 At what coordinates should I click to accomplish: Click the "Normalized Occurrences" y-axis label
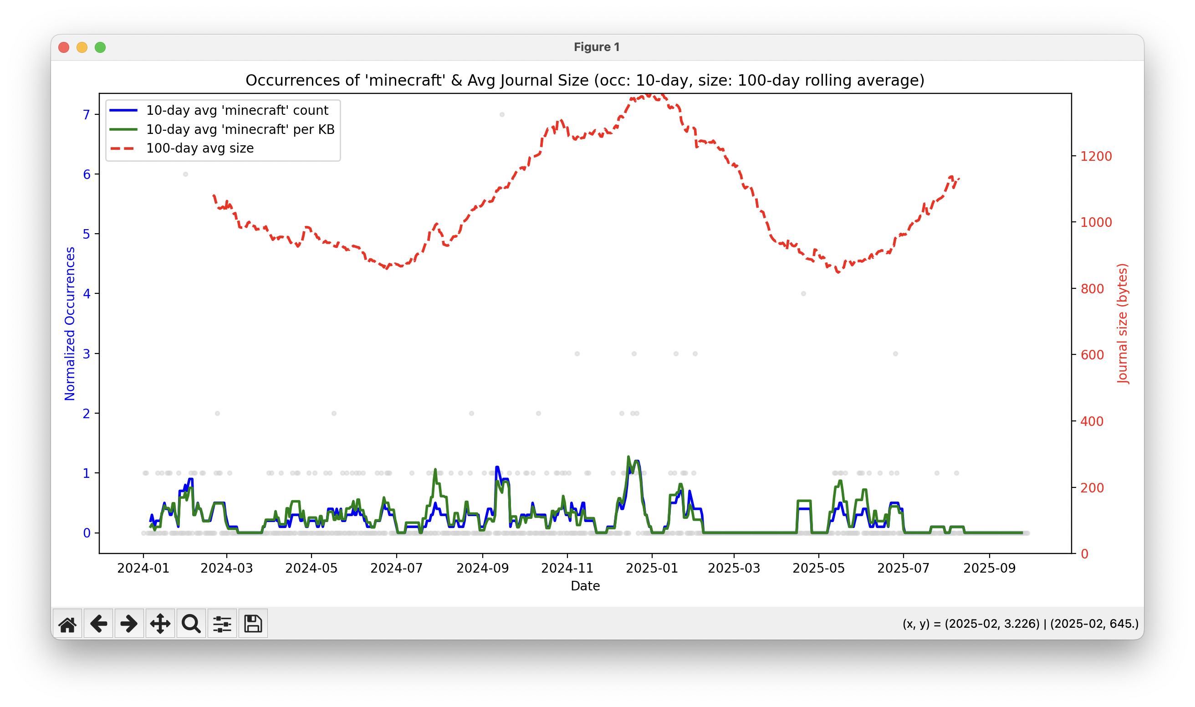tap(70, 323)
